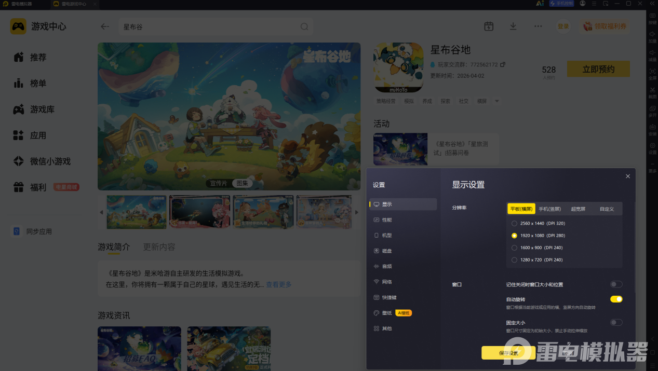The height and width of the screenshot is (371, 658).
Task: Open 其他 settings category
Action: pos(403,328)
